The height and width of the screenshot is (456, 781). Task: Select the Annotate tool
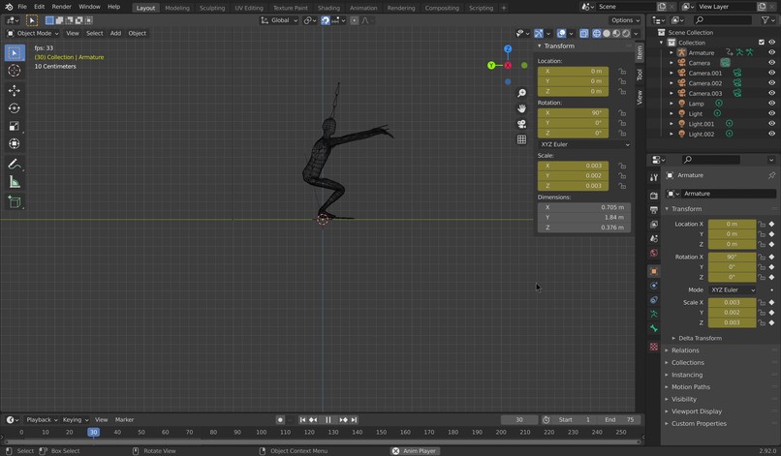pyautogui.click(x=15, y=164)
